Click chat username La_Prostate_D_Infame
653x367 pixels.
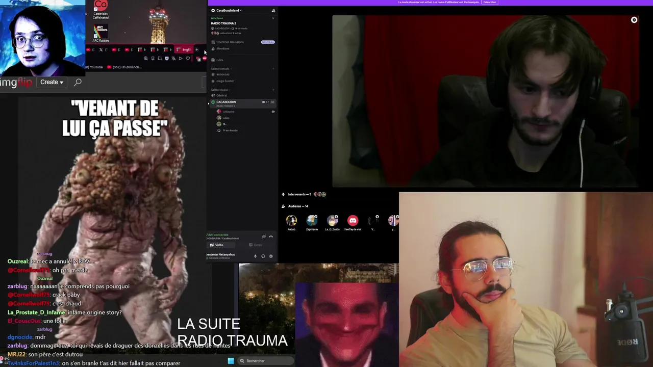pyautogui.click(x=36, y=312)
